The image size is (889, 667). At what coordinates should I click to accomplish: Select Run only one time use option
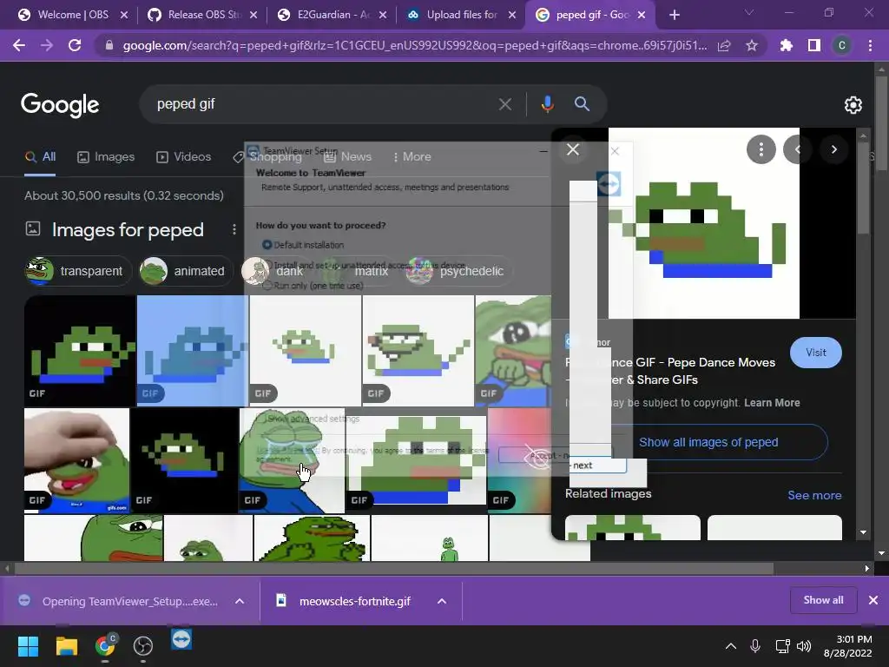coord(267,285)
